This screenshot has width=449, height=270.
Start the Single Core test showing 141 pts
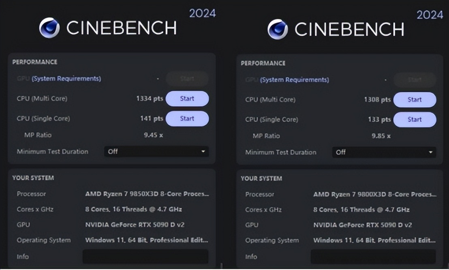(x=187, y=118)
